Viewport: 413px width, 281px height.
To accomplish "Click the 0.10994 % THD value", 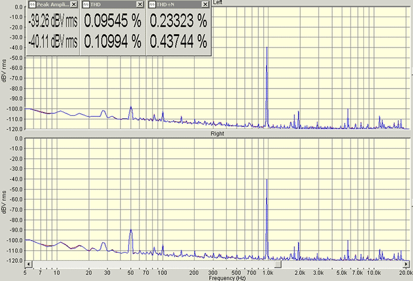I will tap(113, 42).
